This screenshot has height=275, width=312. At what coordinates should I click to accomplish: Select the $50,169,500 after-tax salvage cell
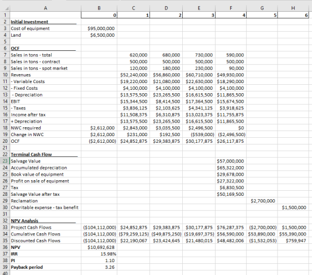[231, 194]
